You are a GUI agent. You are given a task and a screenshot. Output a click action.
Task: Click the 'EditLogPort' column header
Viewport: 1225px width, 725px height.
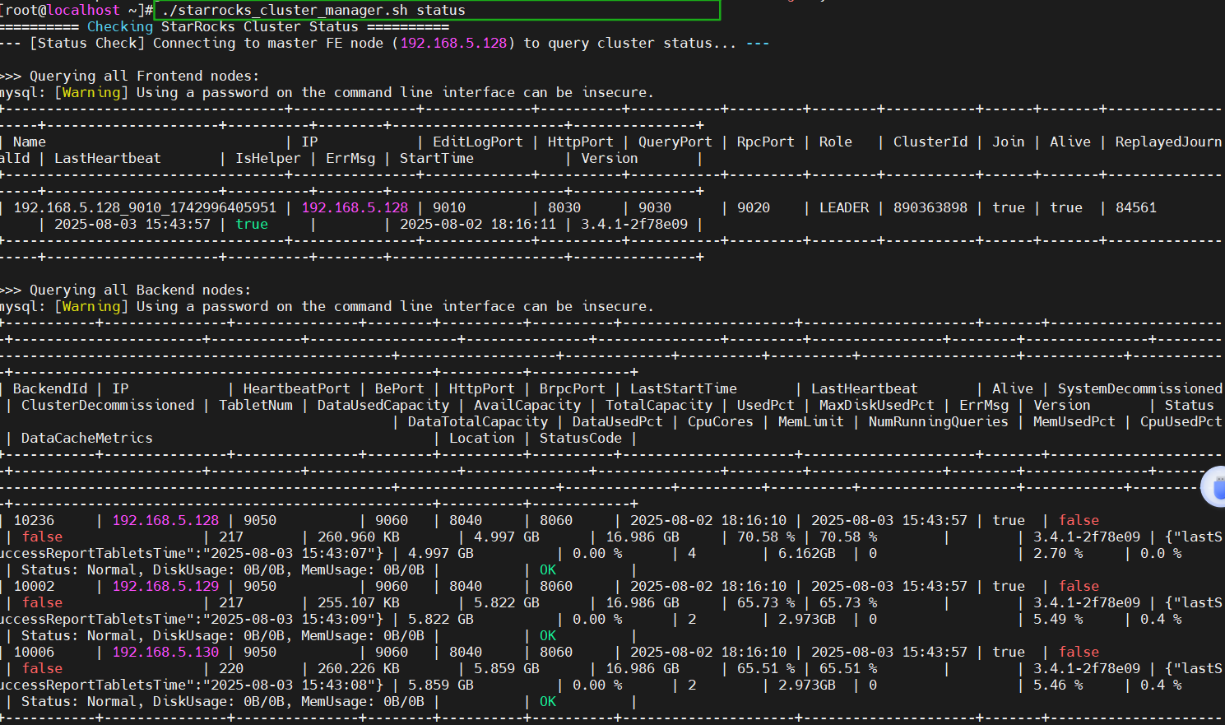click(x=478, y=142)
